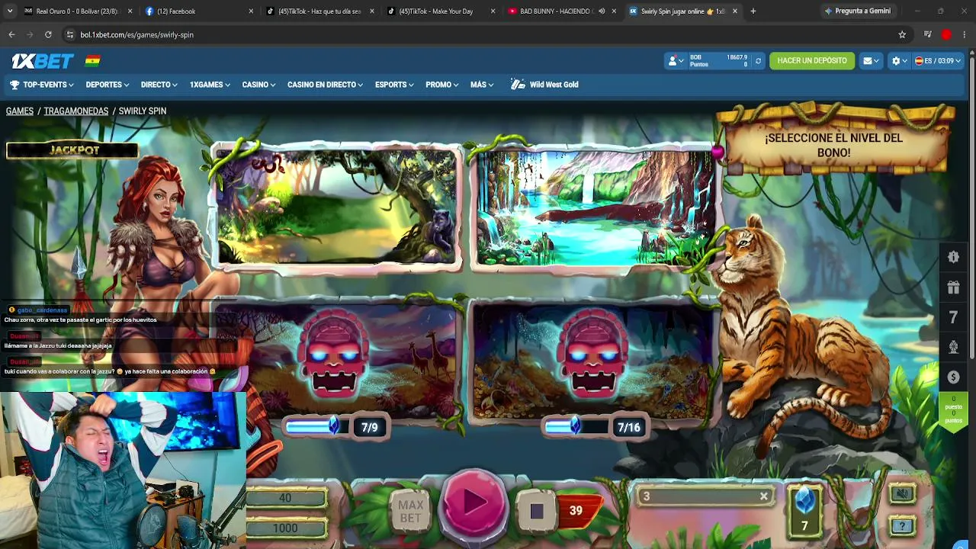
Task: Click the MAX BET button
Action: 410,512
